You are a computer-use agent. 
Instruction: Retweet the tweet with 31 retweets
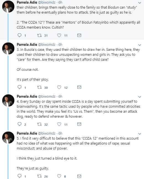40,35
